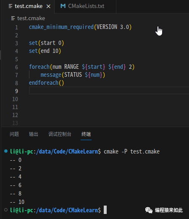
Task: Click 'message' on line 7
Action: [51, 75]
